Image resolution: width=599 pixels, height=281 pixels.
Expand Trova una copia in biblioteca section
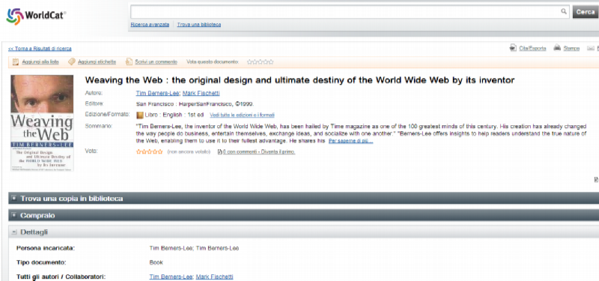(x=304, y=199)
